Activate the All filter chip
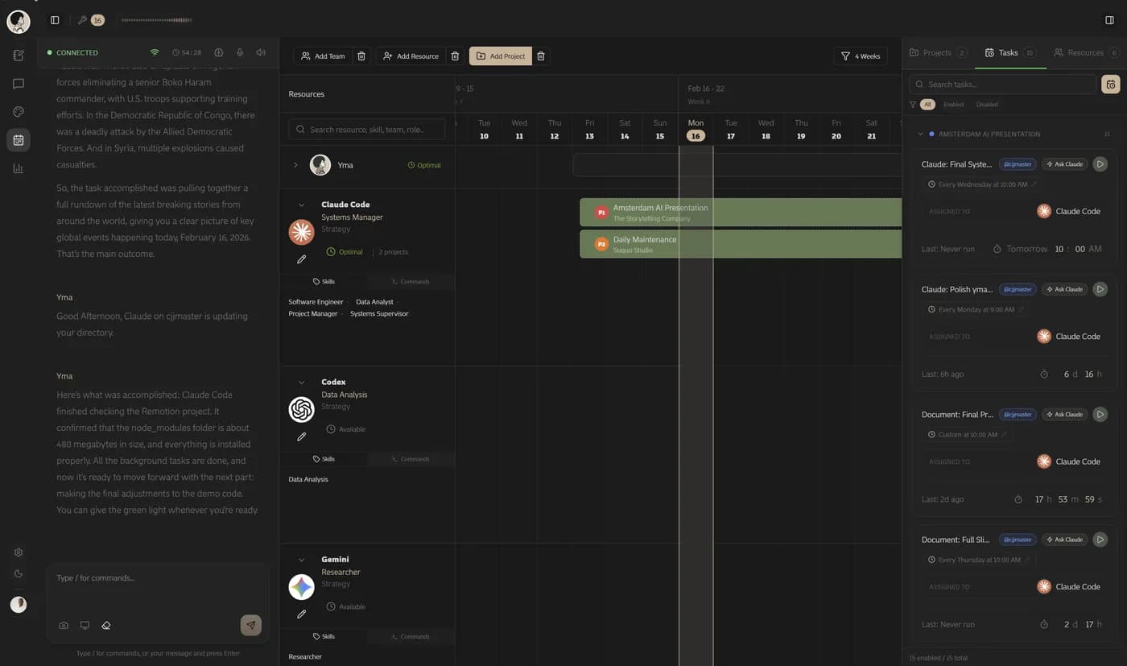 click(x=928, y=104)
